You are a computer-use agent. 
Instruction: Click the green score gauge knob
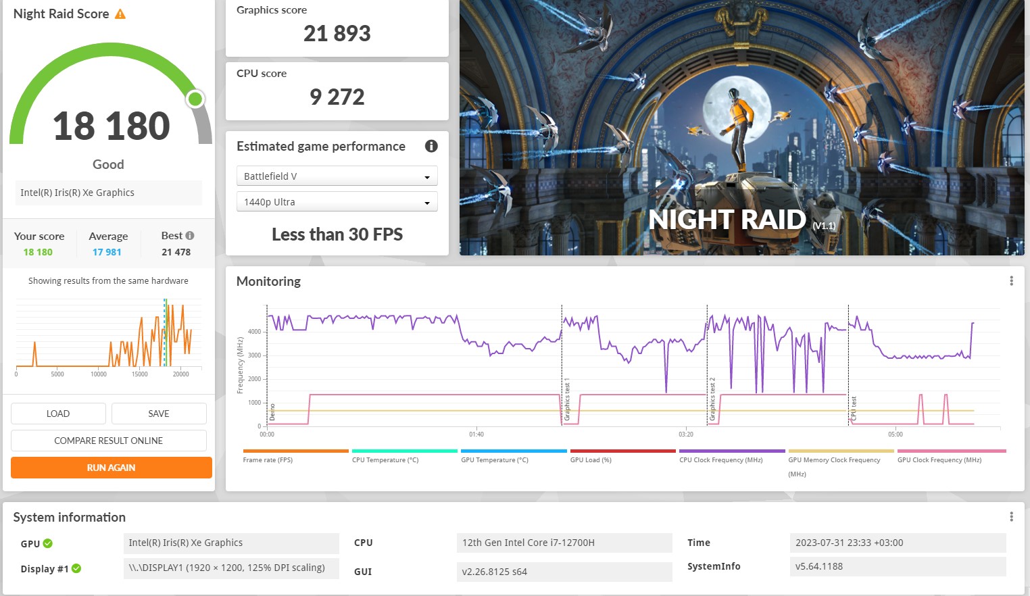tap(195, 99)
